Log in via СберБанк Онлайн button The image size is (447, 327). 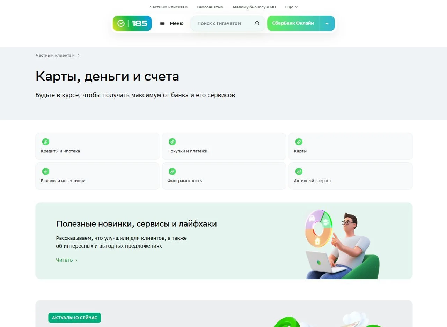coord(293,23)
